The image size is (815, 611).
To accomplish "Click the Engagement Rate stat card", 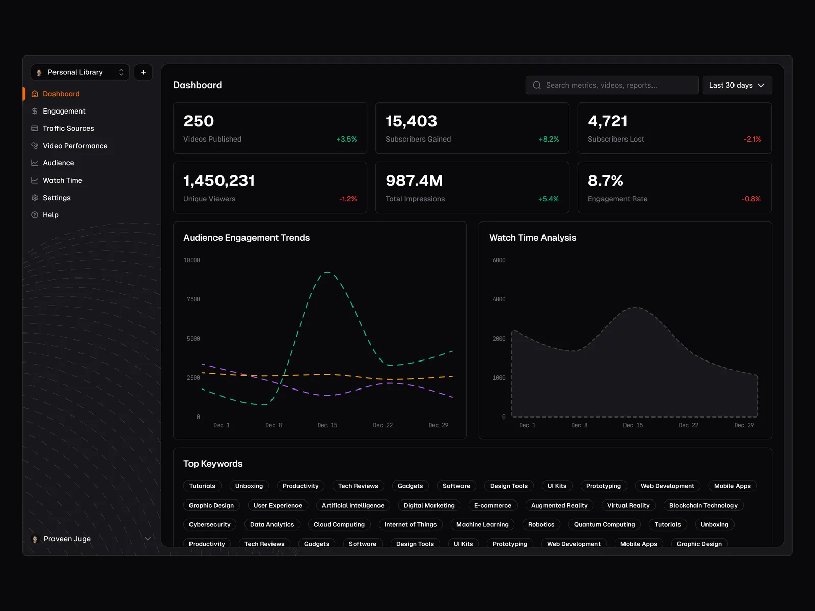I will coord(674,187).
